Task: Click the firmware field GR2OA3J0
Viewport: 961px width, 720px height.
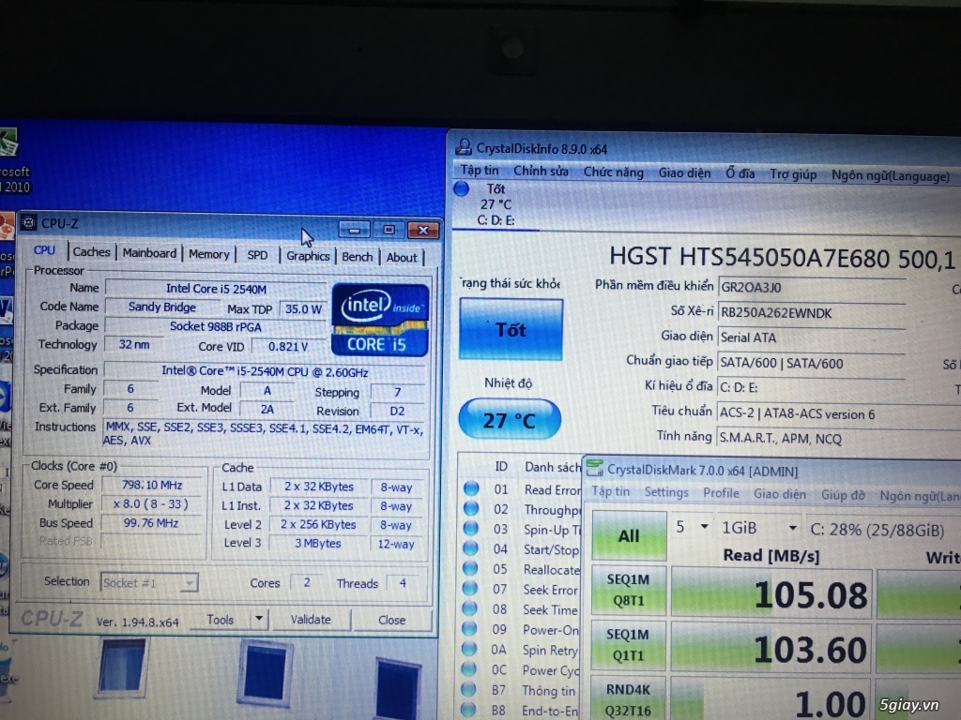Action: (x=812, y=287)
